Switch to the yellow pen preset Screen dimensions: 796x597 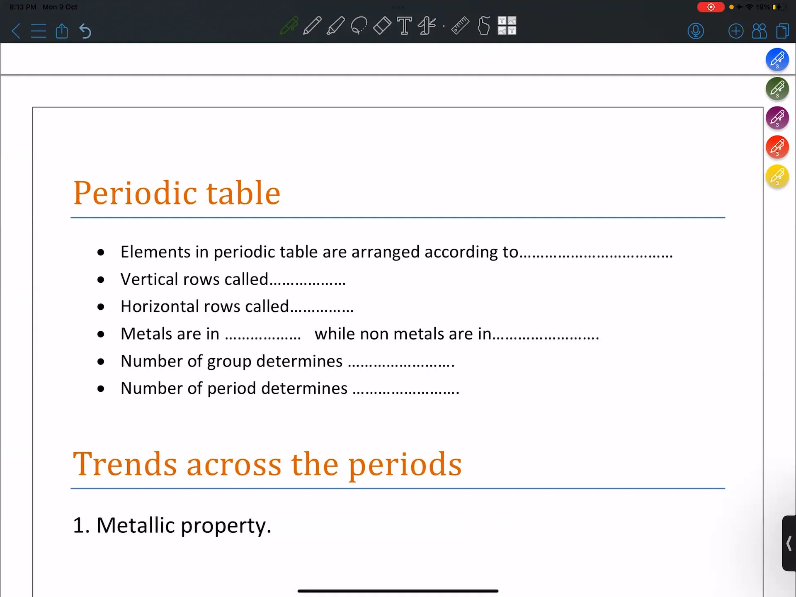tap(777, 176)
